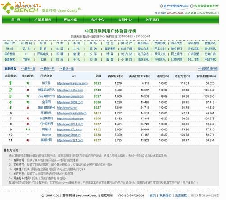The height and width of the screenshot is (200, 226).
Task: Click site name 户外资料网
Action: click(46, 124)
